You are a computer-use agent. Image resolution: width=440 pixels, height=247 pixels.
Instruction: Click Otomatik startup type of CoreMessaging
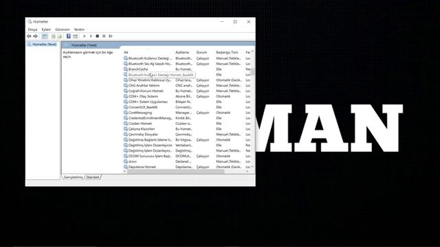point(223,113)
